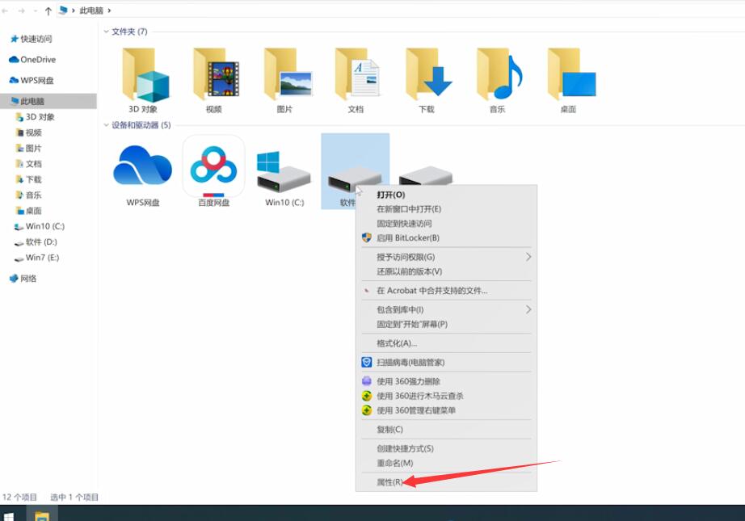Collapse the 文件夹 (7) group chevron

(106, 32)
